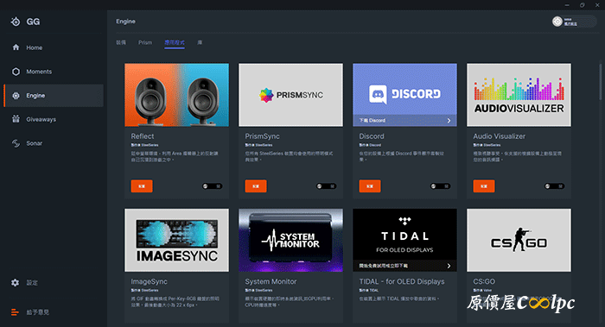Open the Audio Visualizer thumbnail
605x327 pixels.
[519, 95]
